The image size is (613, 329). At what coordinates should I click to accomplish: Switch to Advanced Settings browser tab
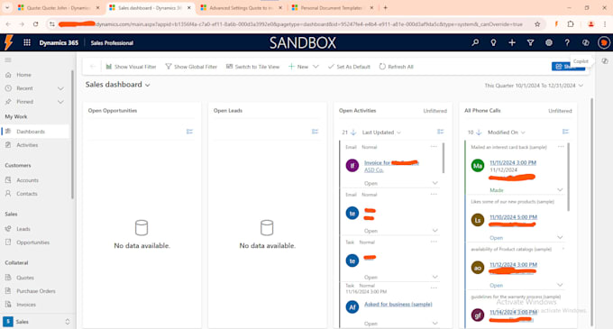pos(242,8)
